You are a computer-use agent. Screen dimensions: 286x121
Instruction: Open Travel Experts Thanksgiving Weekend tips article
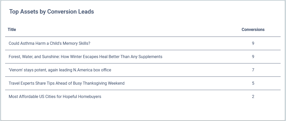tap(66, 83)
